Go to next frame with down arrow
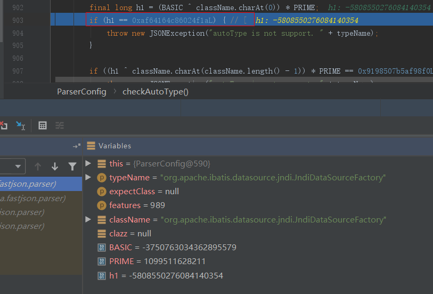The height and width of the screenshot is (294, 433). pyautogui.click(x=55, y=166)
